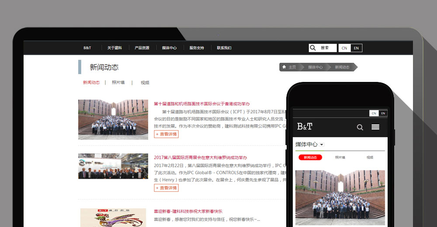The width and height of the screenshot is (437, 227).
Task: Tap the B&T logo on the phone
Action: [305, 126]
